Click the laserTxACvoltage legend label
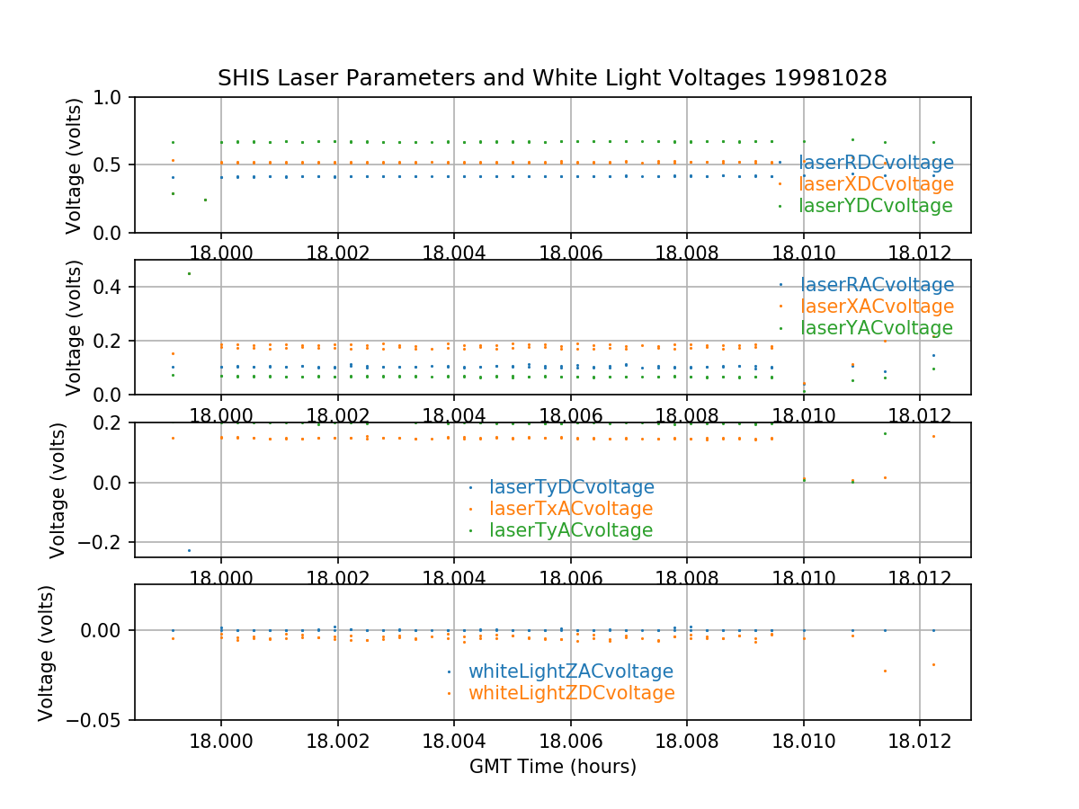 point(570,509)
